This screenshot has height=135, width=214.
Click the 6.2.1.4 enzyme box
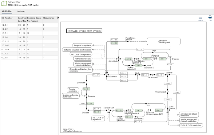click(x=97, y=109)
